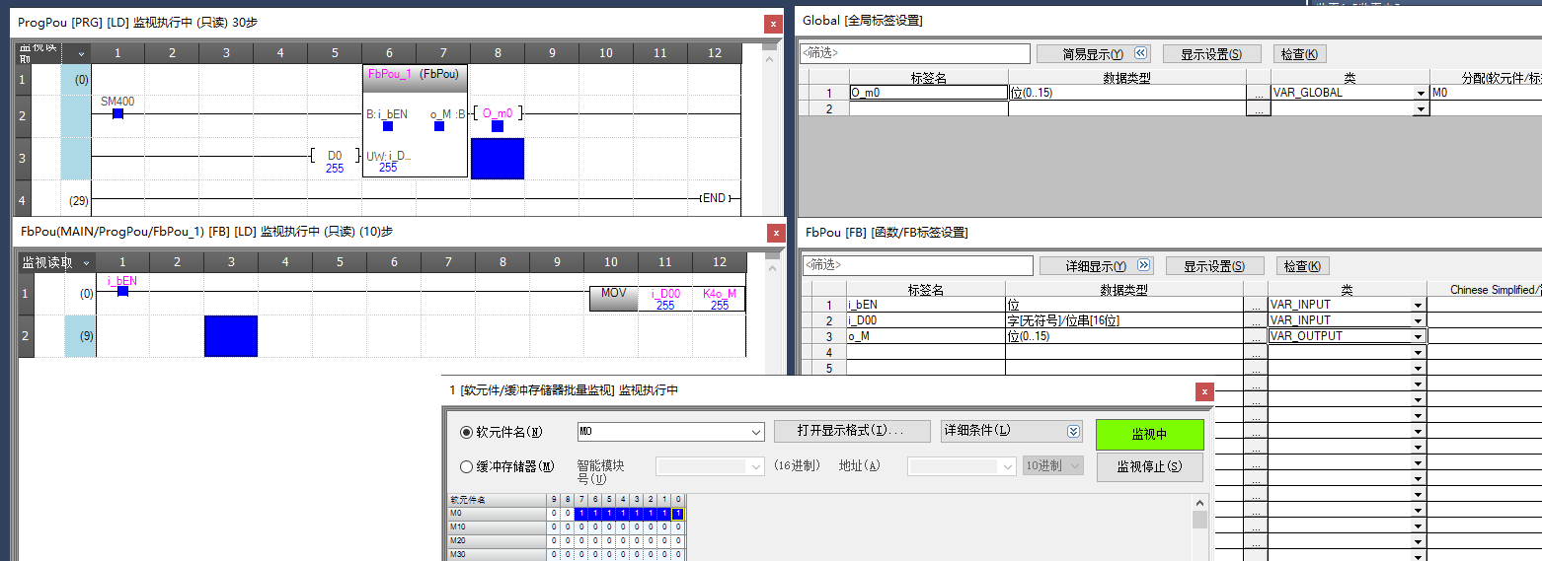The image size is (1542, 561).
Task: Open data type browse button for O_m0 row
Action: click(x=1258, y=93)
